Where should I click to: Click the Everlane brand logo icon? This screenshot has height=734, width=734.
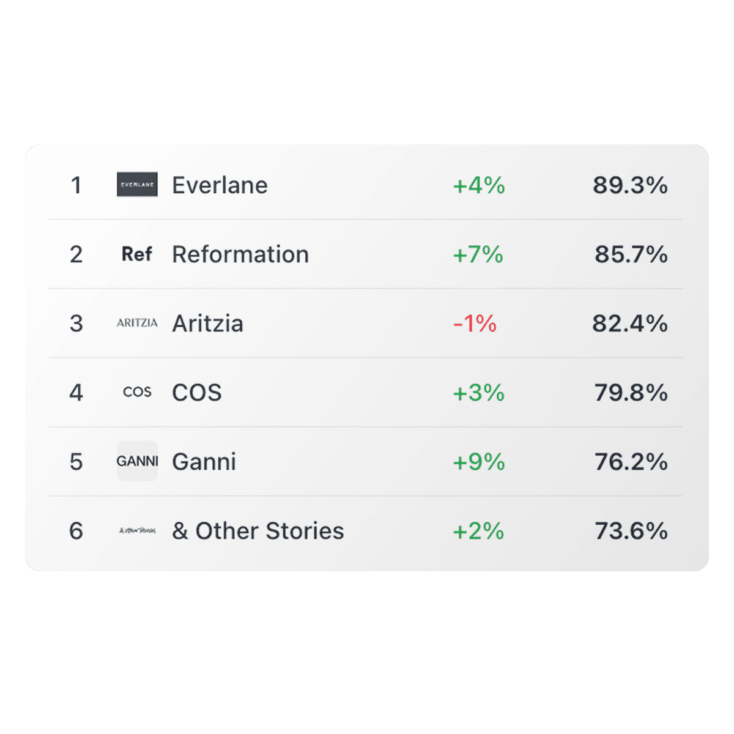(x=137, y=185)
